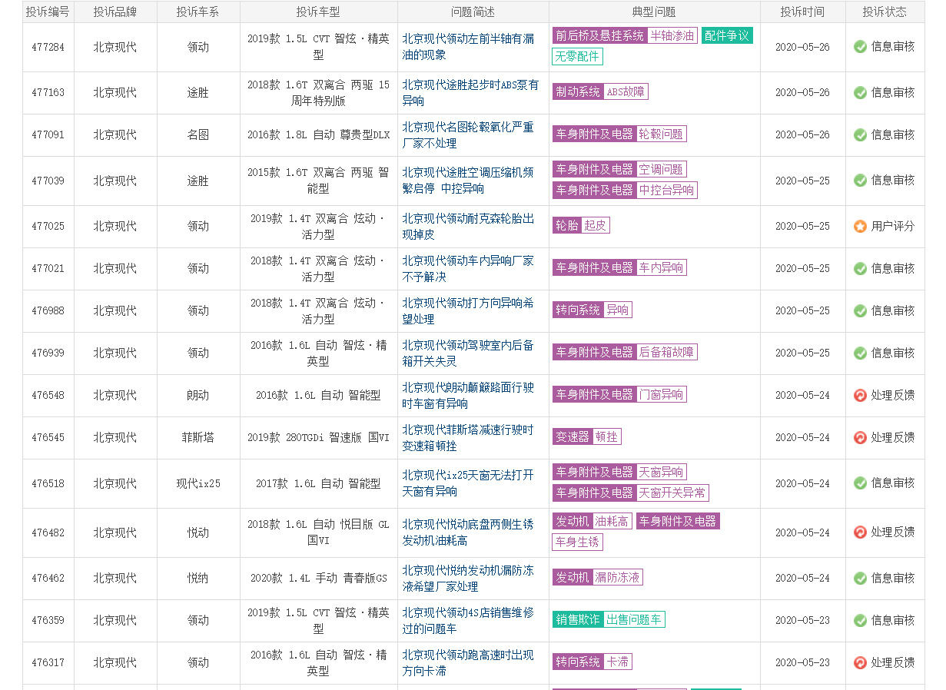
Task: Click status icon for complaint 476939
Action: (861, 353)
